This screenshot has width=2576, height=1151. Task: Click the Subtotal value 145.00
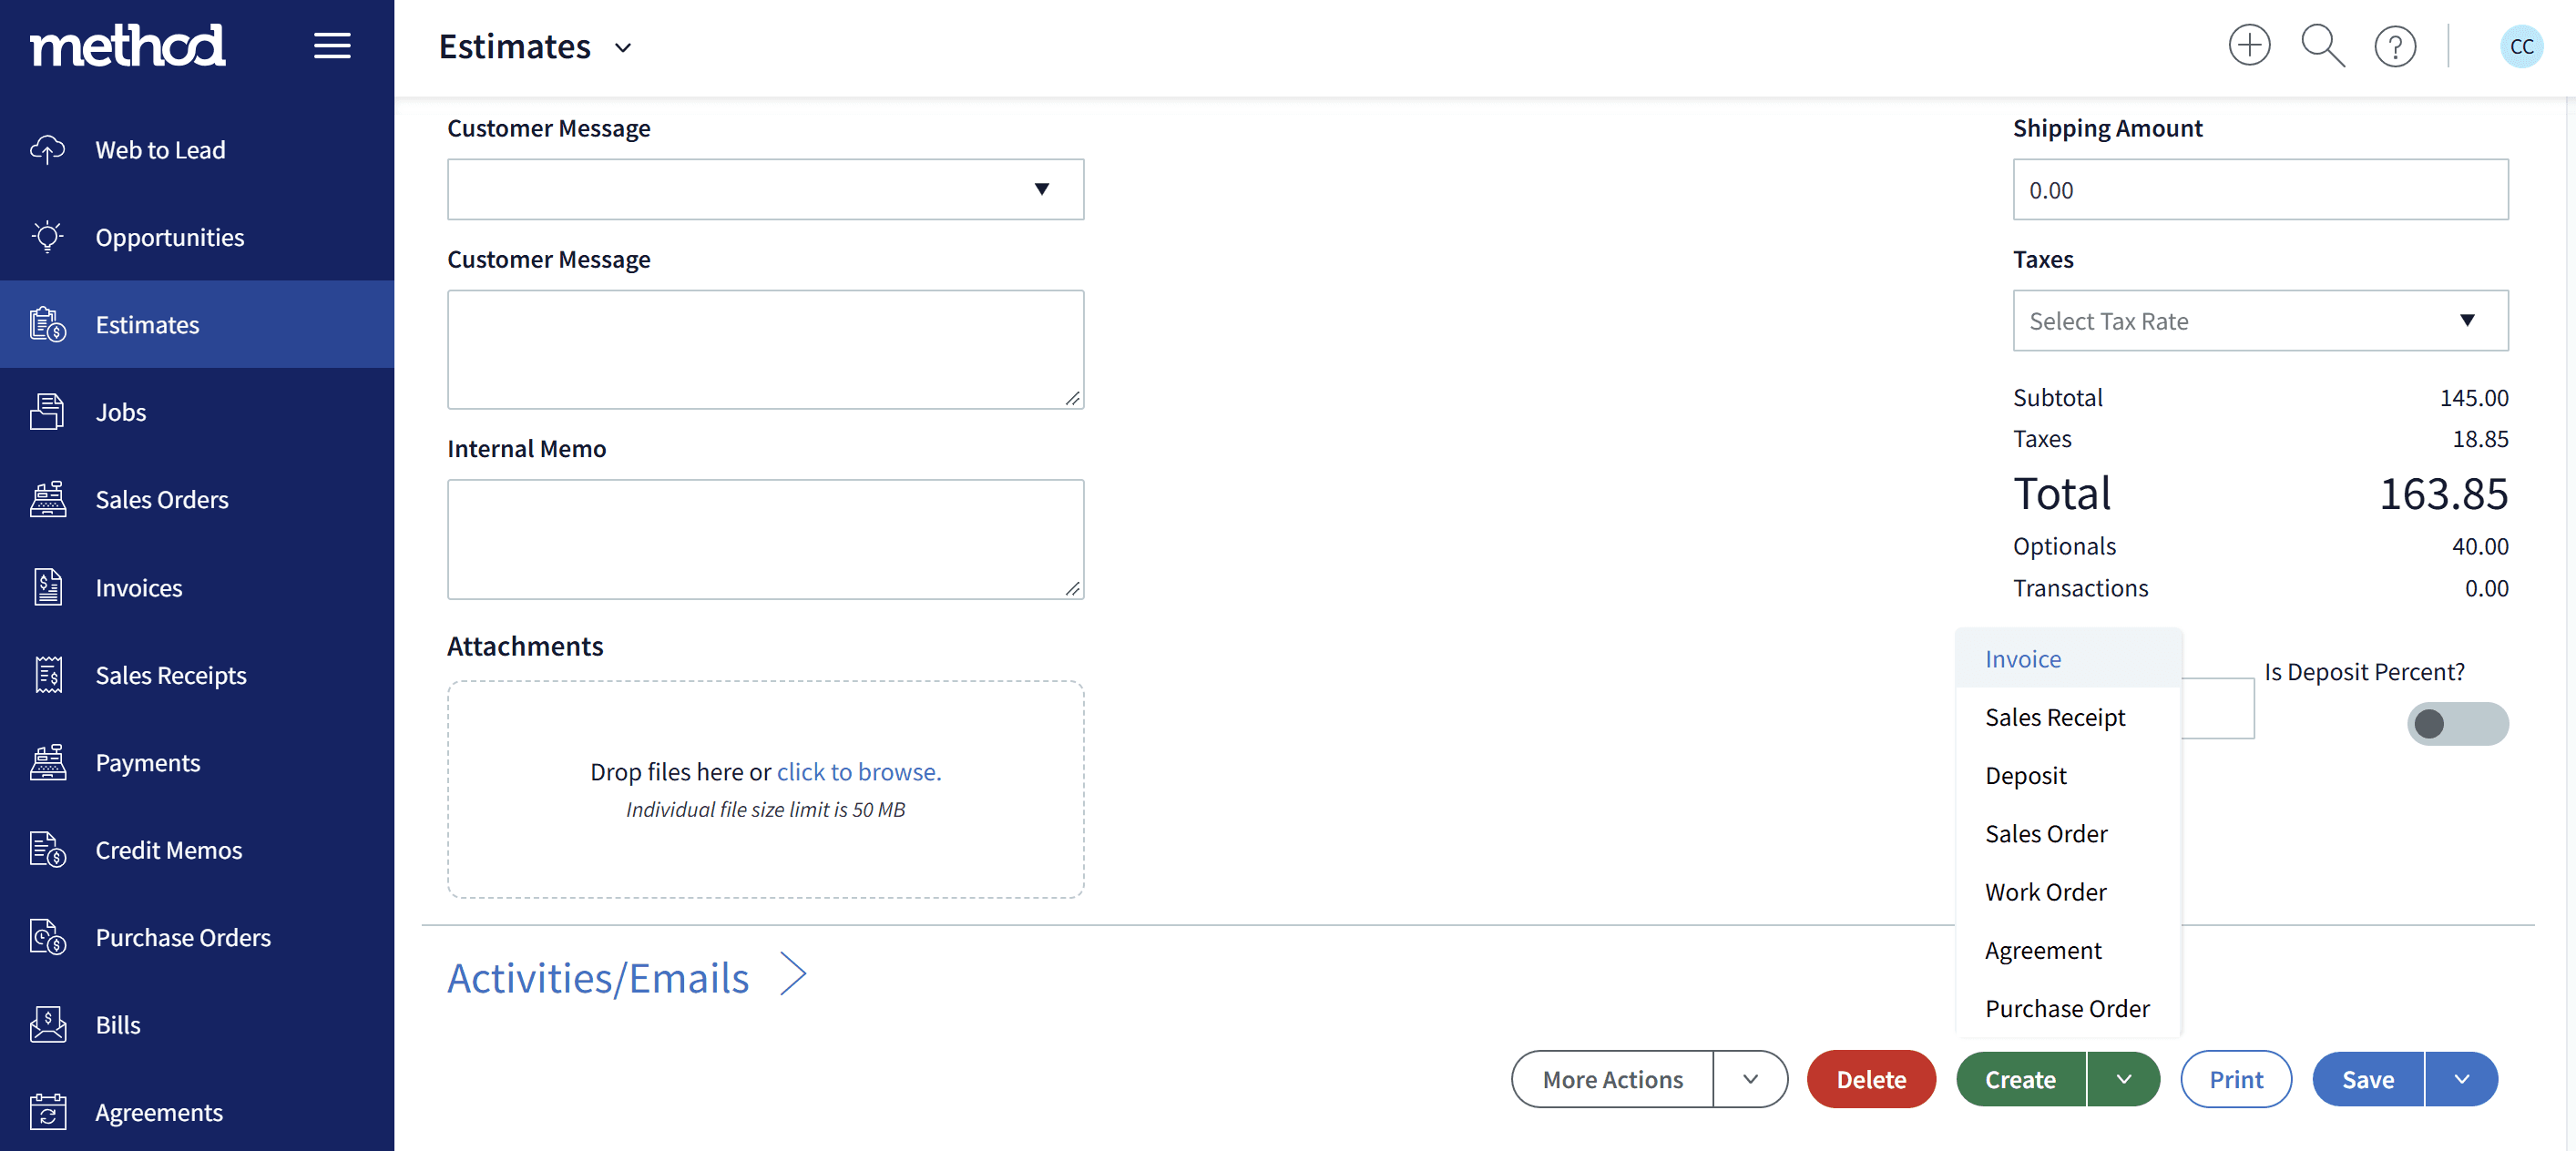pyautogui.click(x=2474, y=398)
